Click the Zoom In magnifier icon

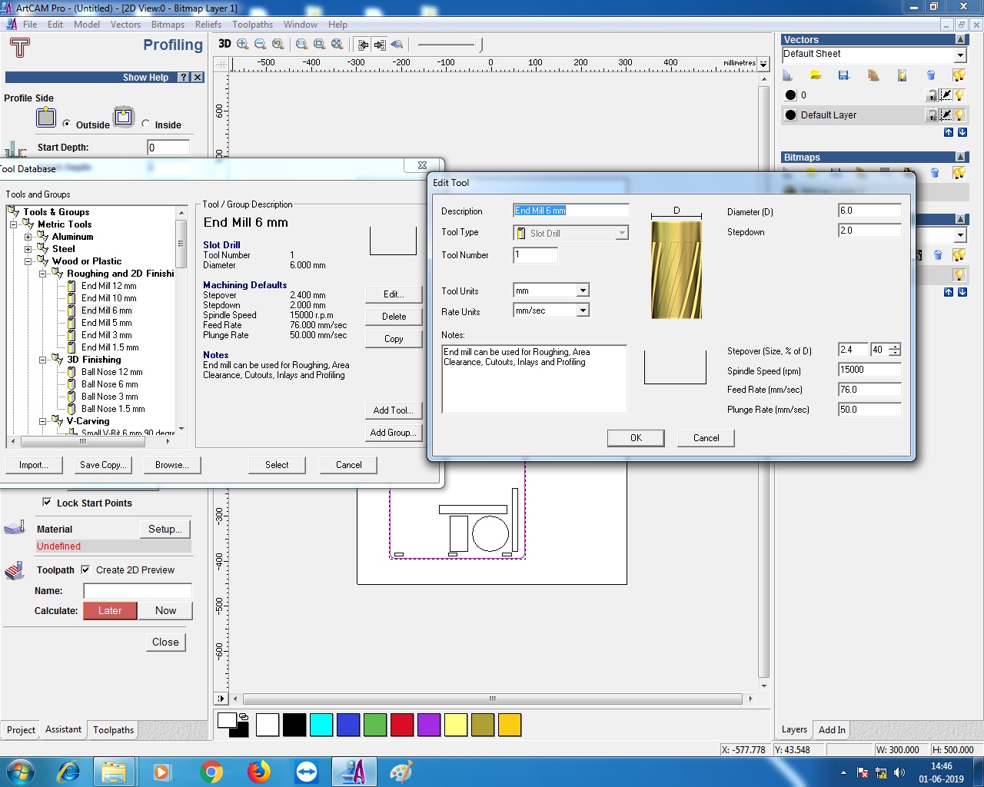pos(243,44)
